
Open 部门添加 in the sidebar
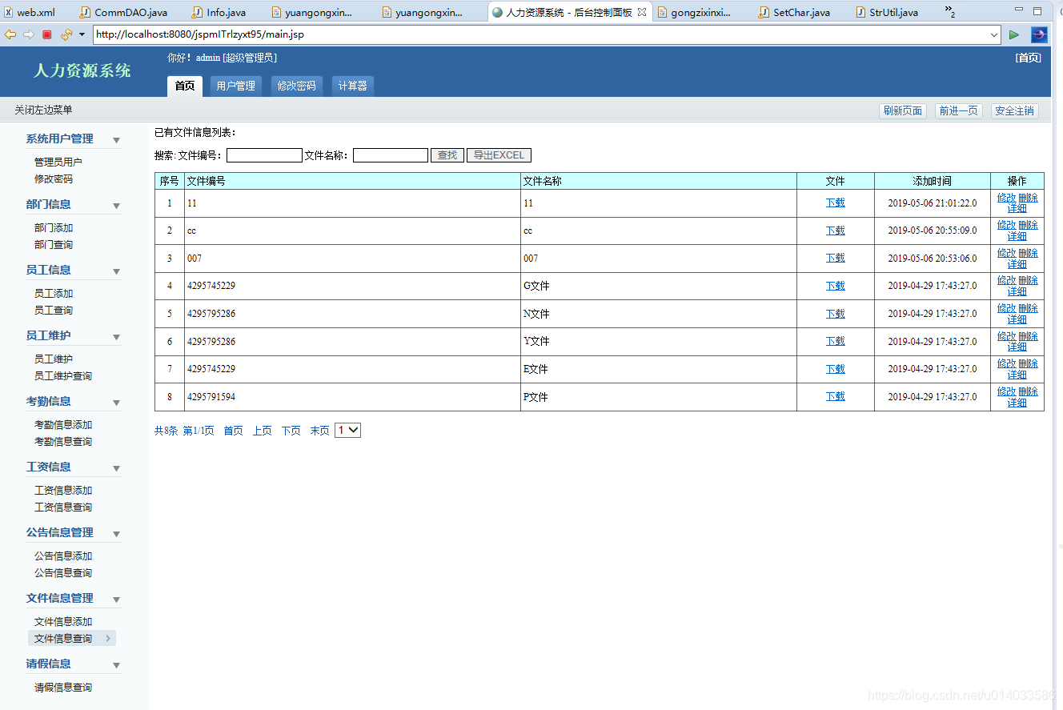pos(54,228)
